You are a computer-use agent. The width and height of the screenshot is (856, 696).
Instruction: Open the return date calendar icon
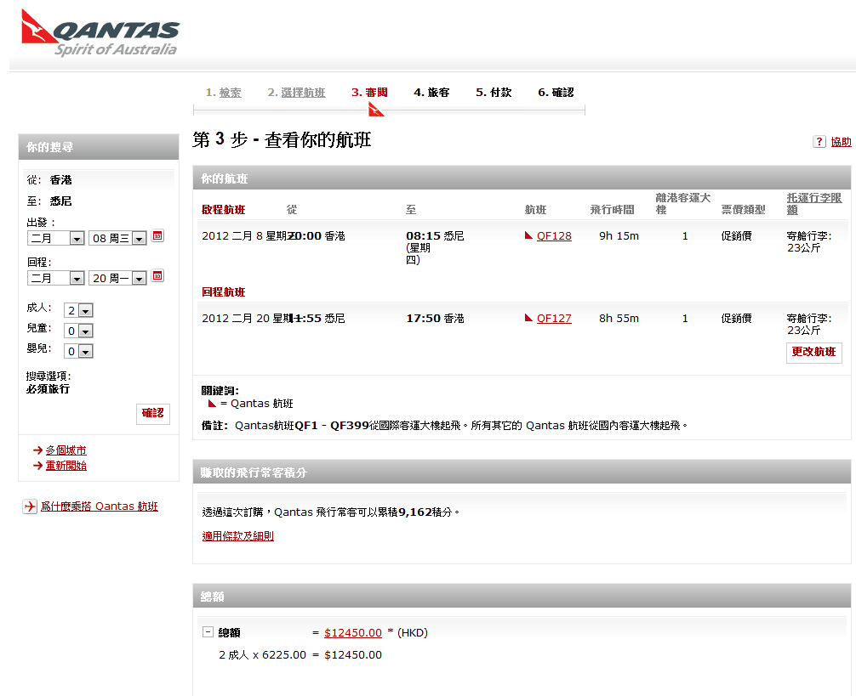tap(157, 276)
